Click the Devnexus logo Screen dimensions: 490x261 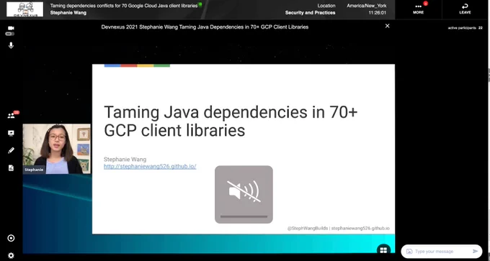click(25, 9)
